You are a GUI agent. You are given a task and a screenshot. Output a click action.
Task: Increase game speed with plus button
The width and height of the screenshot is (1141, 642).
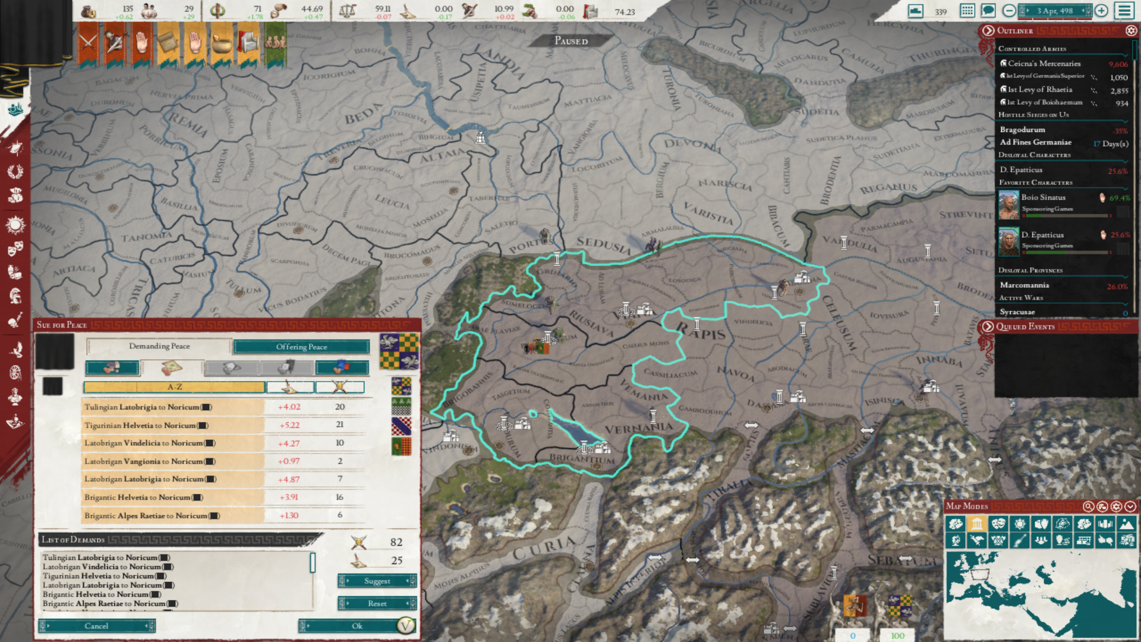(1101, 11)
